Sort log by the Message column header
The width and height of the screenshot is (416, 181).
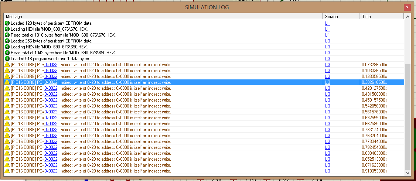click(163, 17)
